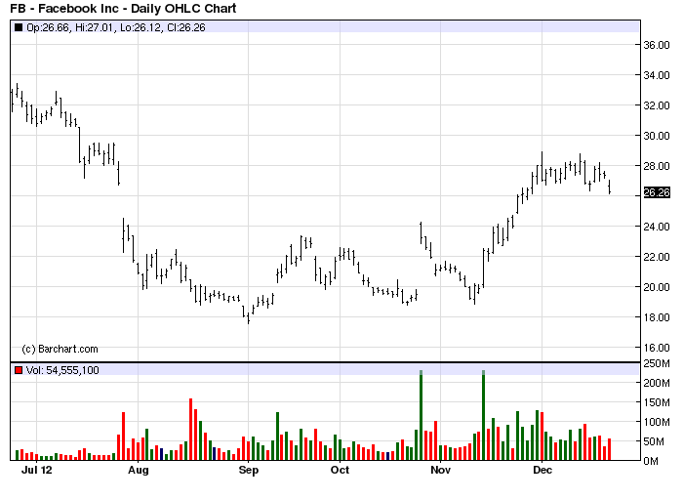This screenshot has width=683, height=500.
Task: Click the 28.00 price axis label
Action: click(x=657, y=166)
